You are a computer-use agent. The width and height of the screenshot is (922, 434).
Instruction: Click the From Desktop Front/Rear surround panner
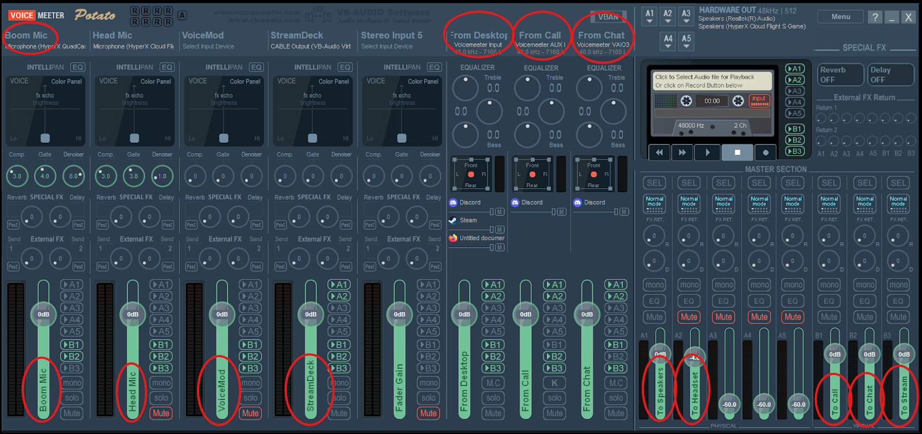pos(471,174)
